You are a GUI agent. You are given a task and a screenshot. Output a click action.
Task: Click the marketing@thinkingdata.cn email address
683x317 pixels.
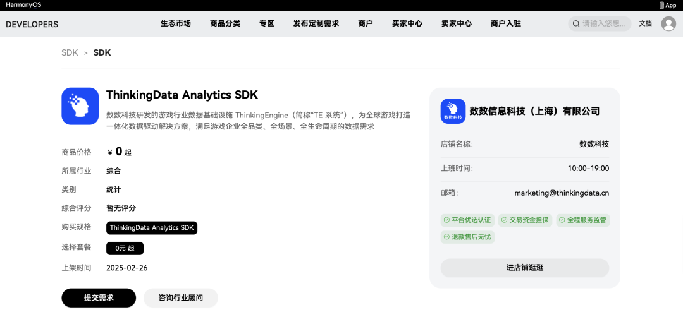point(562,193)
